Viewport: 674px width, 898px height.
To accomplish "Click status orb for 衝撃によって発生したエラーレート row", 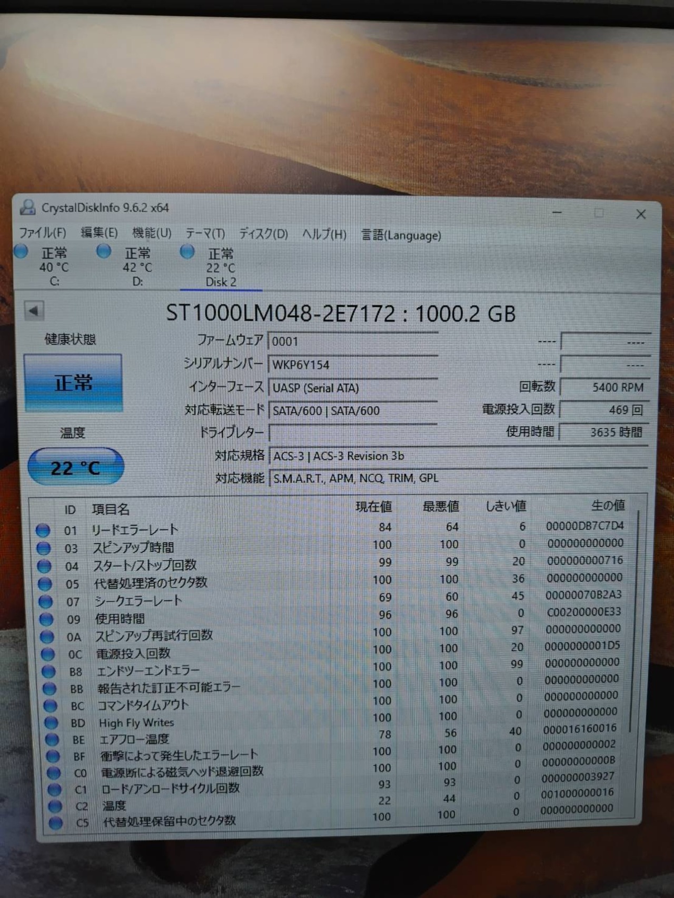I will [53, 756].
